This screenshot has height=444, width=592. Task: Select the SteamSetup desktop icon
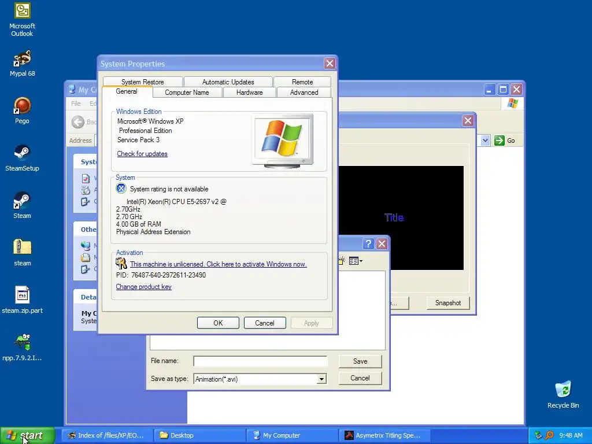tap(22, 158)
